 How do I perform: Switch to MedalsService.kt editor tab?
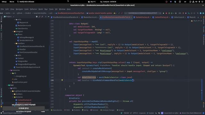90,17
